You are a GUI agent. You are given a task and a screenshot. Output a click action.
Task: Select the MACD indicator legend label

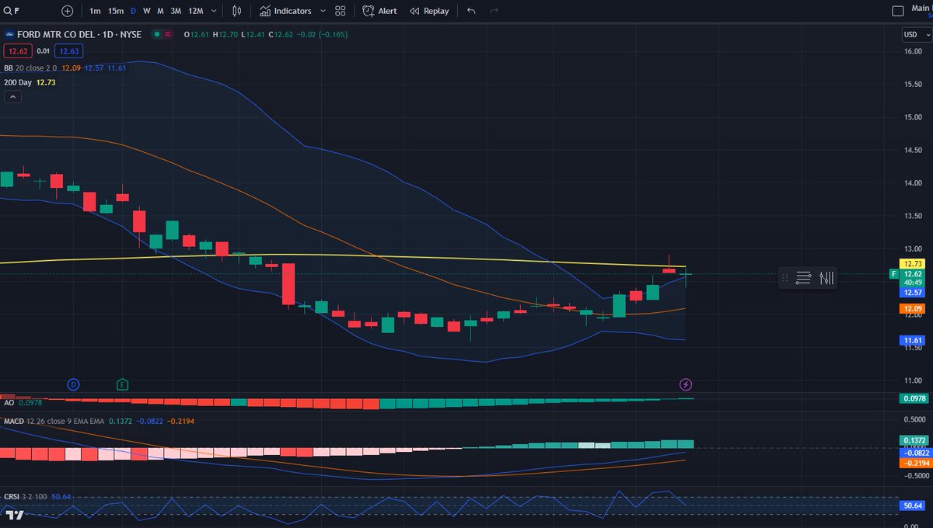point(16,420)
